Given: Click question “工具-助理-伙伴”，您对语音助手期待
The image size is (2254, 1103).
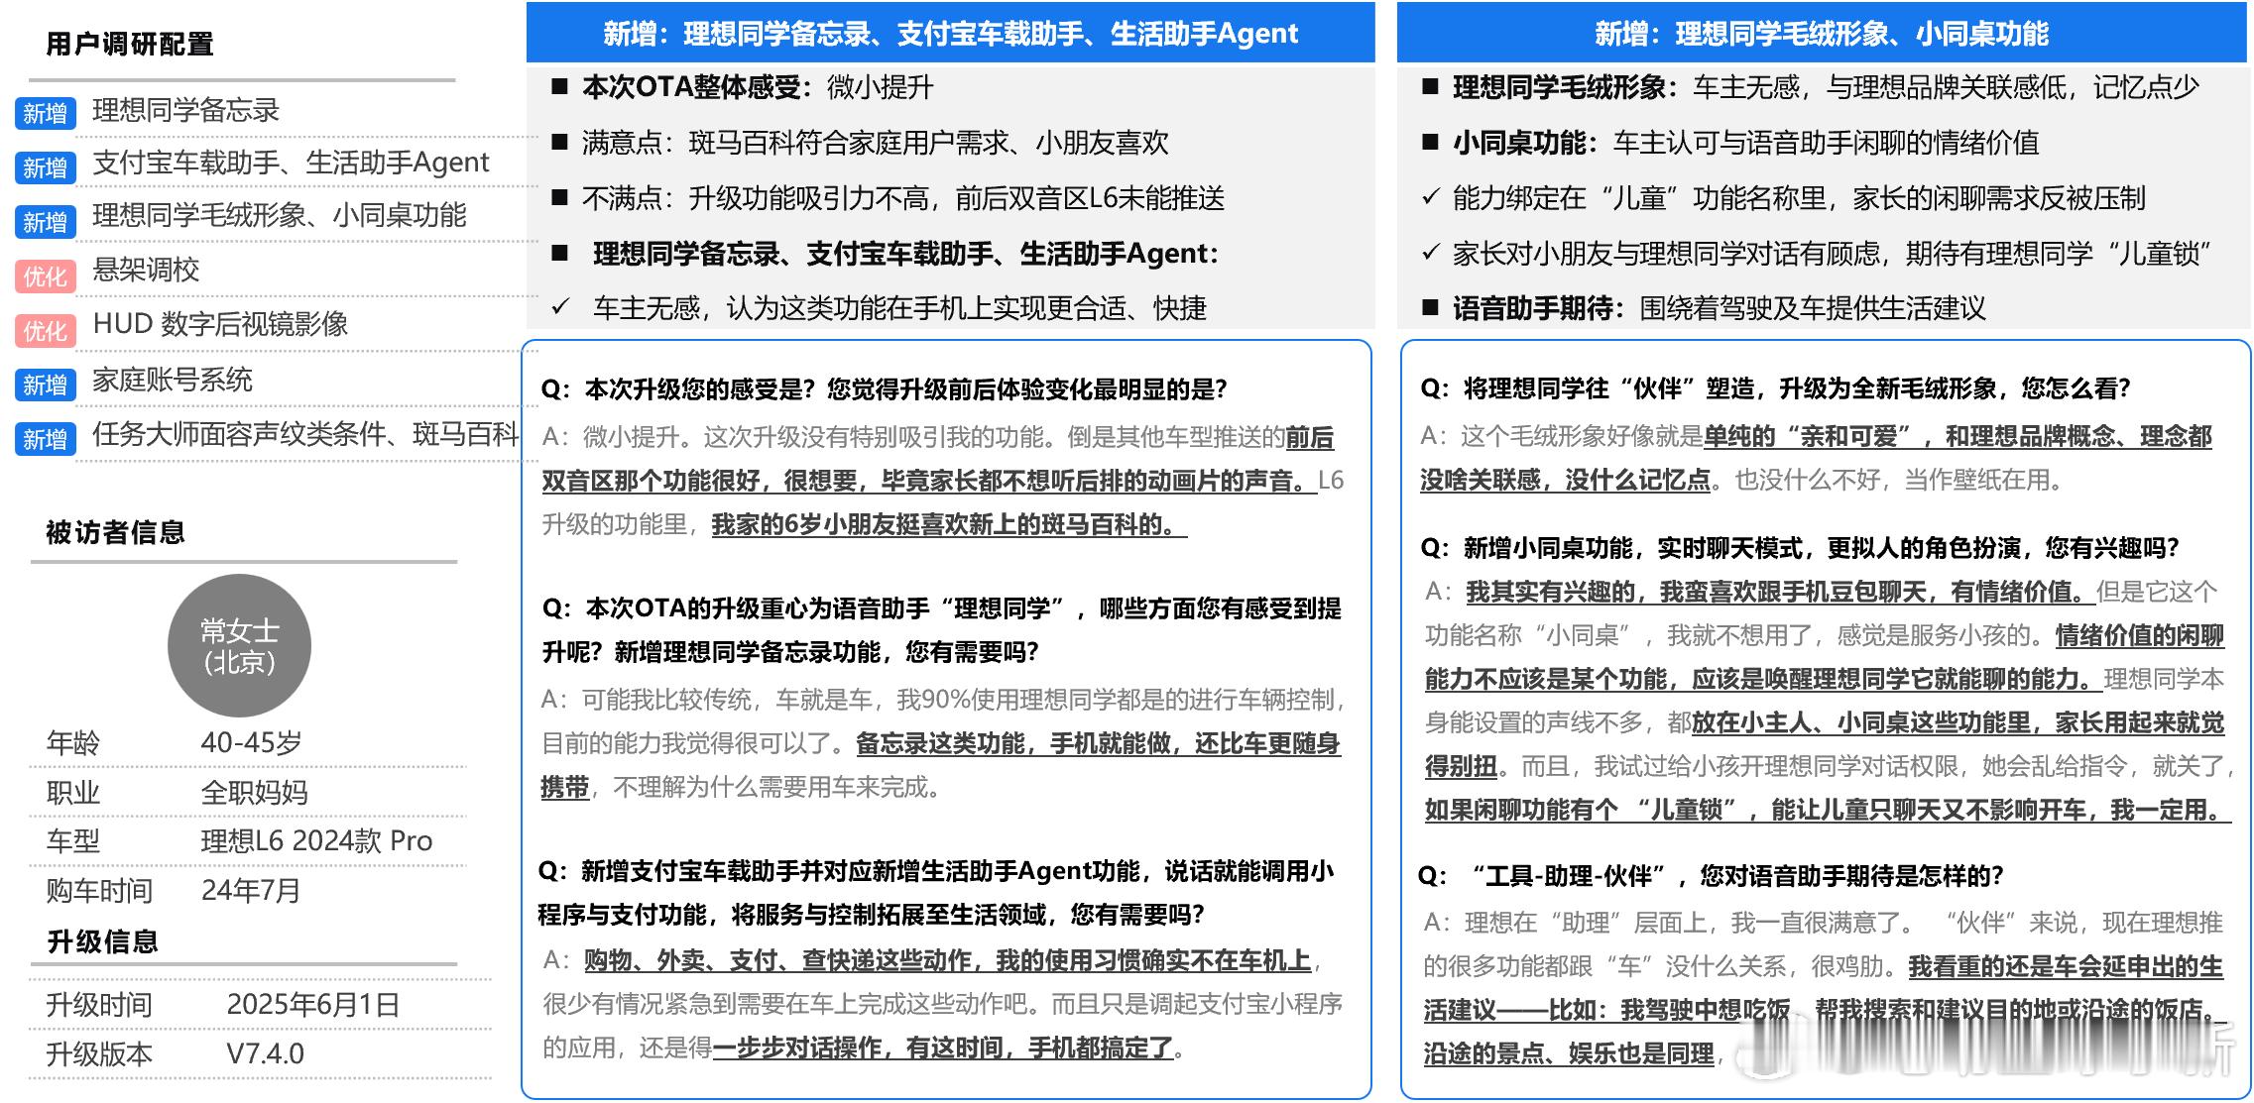Looking at the screenshot, I should [x=1712, y=875].
